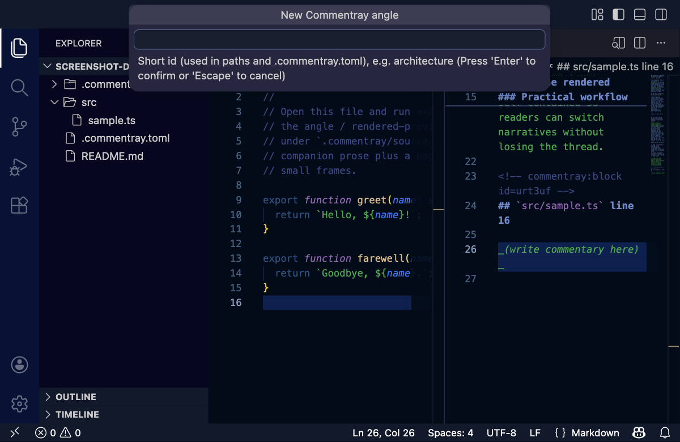680x442 pixels.
Task: Change file encoding via UTF-8
Action: coord(501,433)
